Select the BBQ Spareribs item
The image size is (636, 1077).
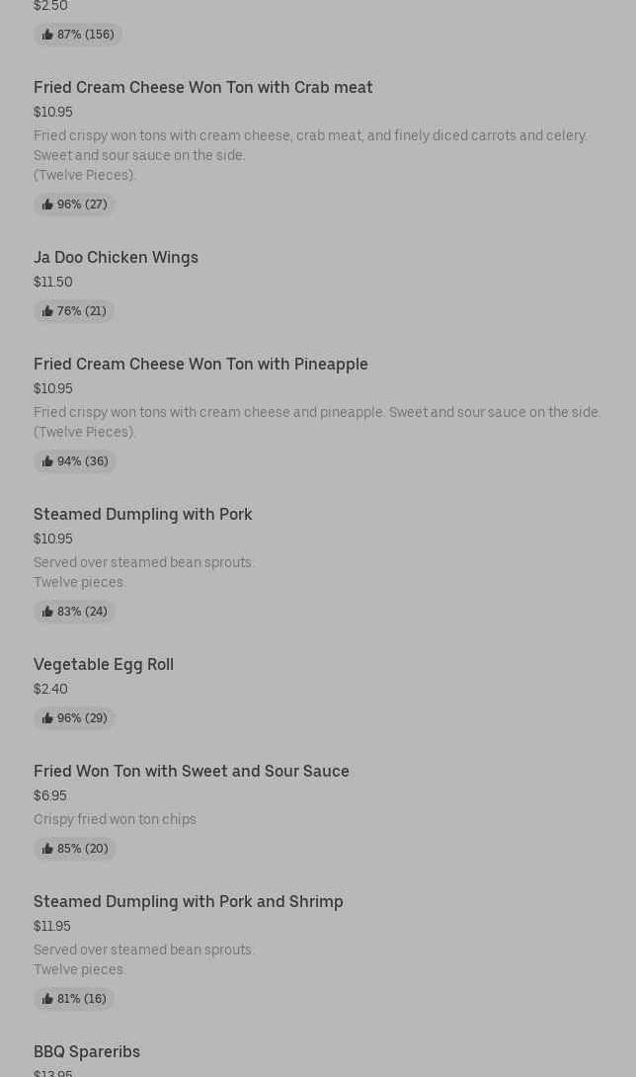pos(87,1052)
